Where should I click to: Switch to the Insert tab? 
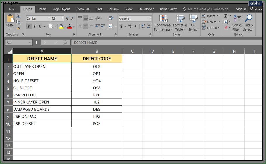coord(42,9)
